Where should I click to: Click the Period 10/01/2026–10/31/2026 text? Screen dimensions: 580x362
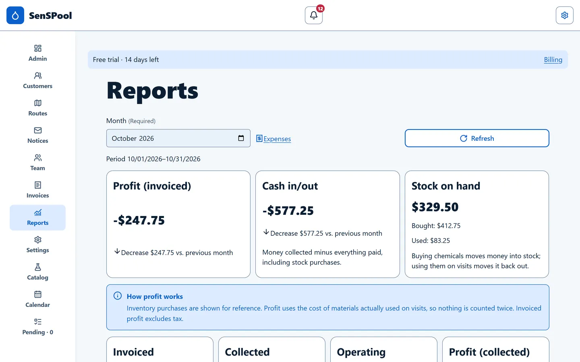tap(153, 159)
